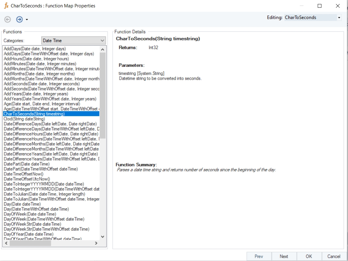This screenshot has height=261, width=348.
Task: Select Ctod(String dateString) in function list
Action: point(24,119)
